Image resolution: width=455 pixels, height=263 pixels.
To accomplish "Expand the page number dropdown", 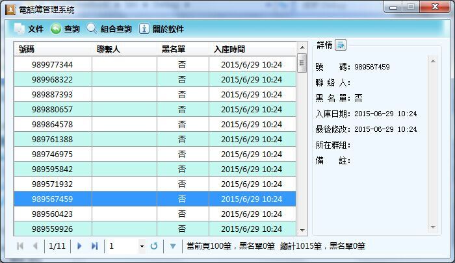I will [x=142, y=246].
